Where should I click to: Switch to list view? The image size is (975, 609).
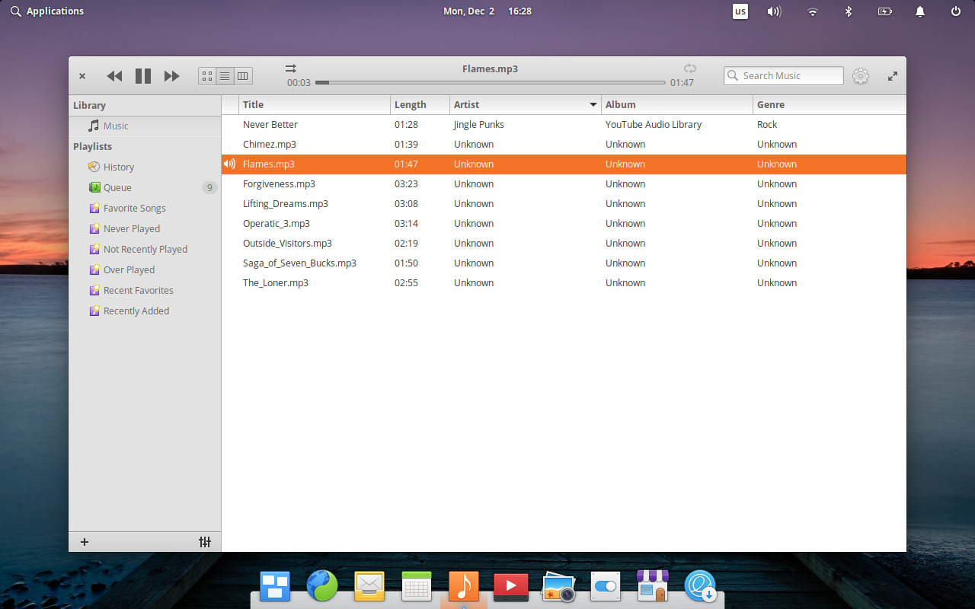coord(225,75)
